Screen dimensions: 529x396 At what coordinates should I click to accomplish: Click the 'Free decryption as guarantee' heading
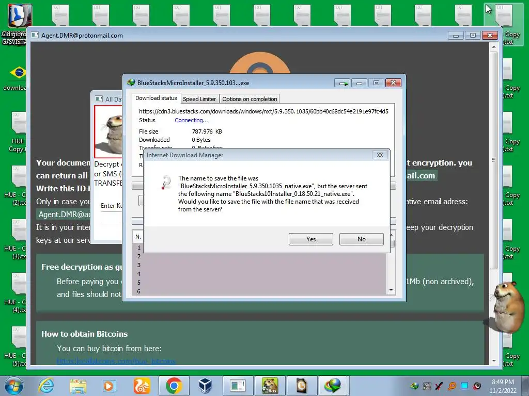[x=81, y=267]
